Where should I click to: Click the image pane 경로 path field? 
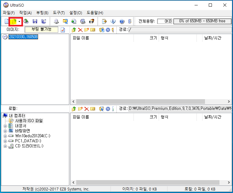click(180, 30)
